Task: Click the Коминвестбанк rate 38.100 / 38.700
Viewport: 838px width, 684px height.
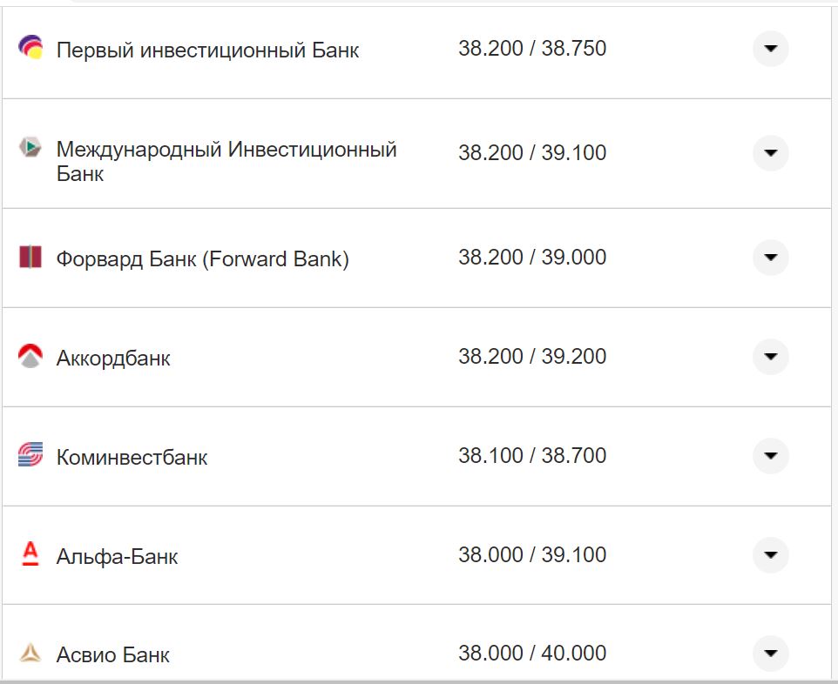Action: [x=533, y=455]
